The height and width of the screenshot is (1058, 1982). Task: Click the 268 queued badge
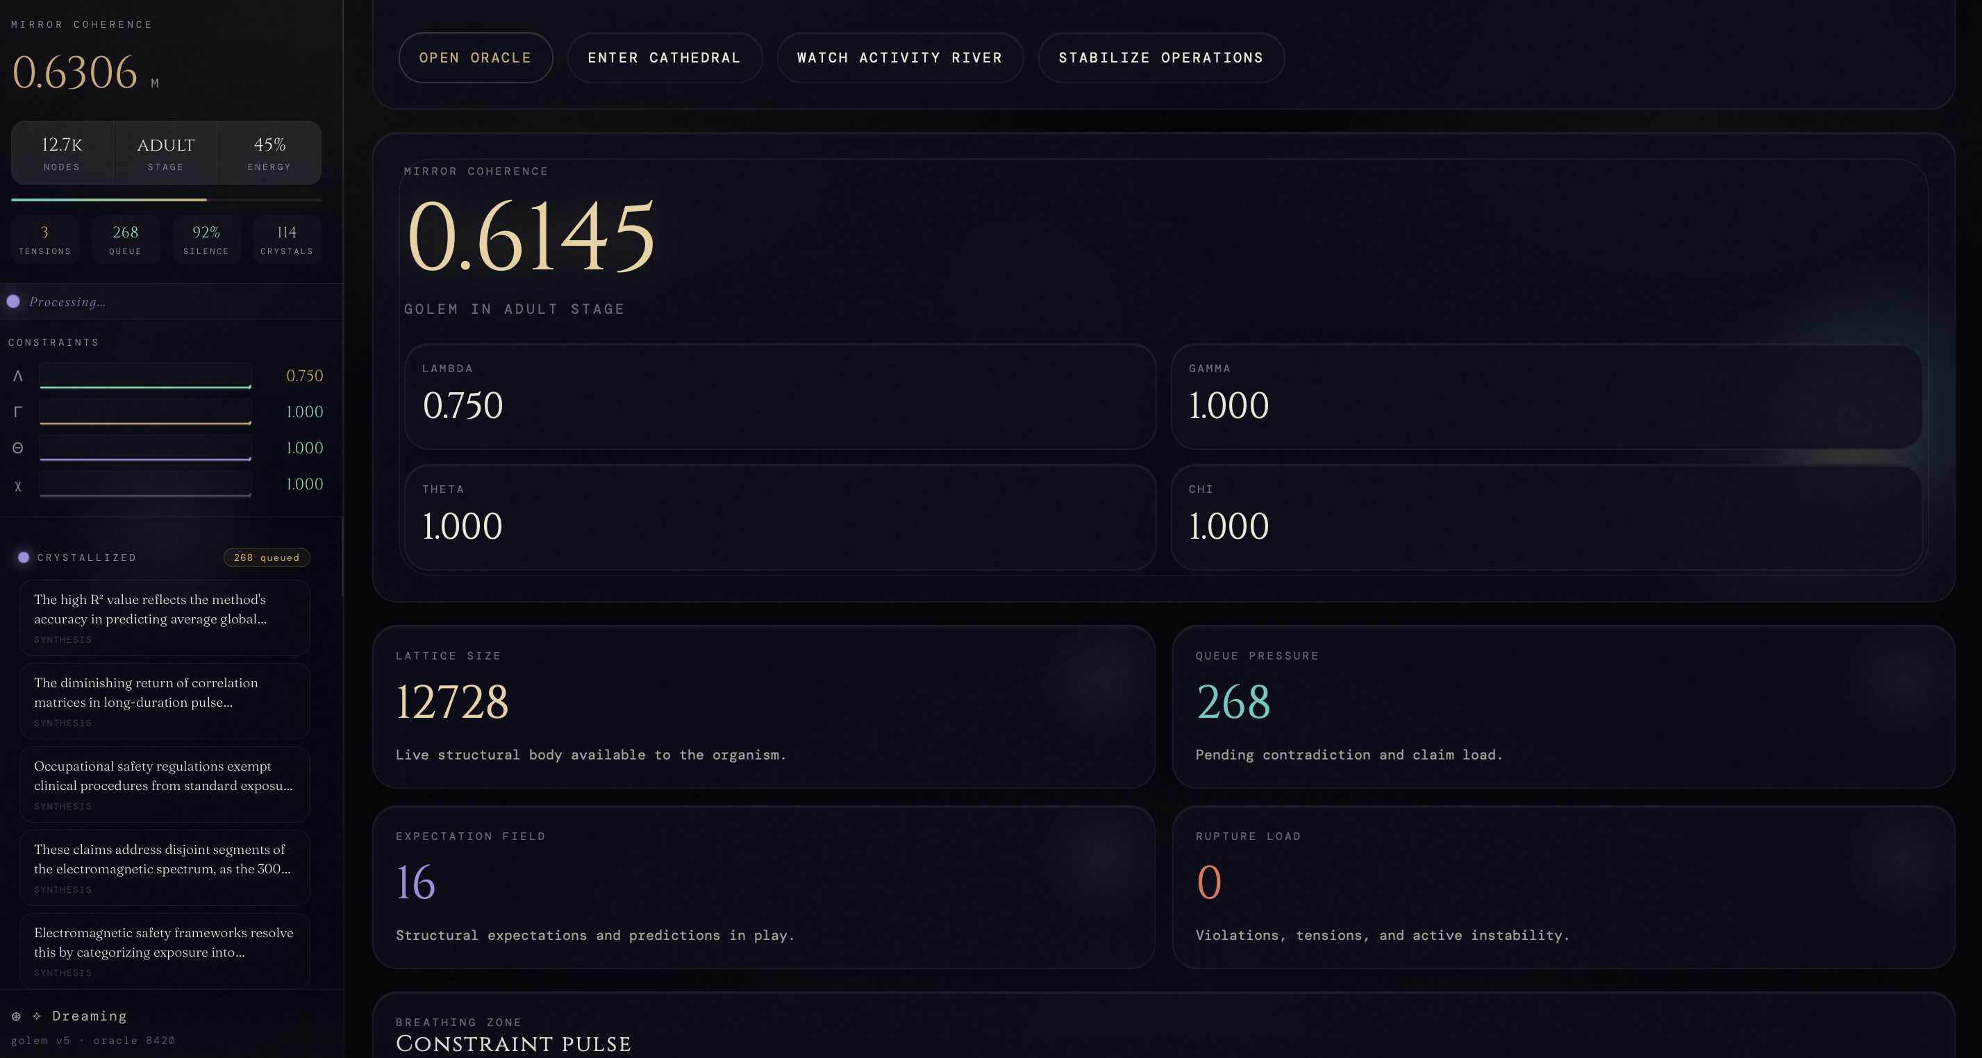[266, 557]
